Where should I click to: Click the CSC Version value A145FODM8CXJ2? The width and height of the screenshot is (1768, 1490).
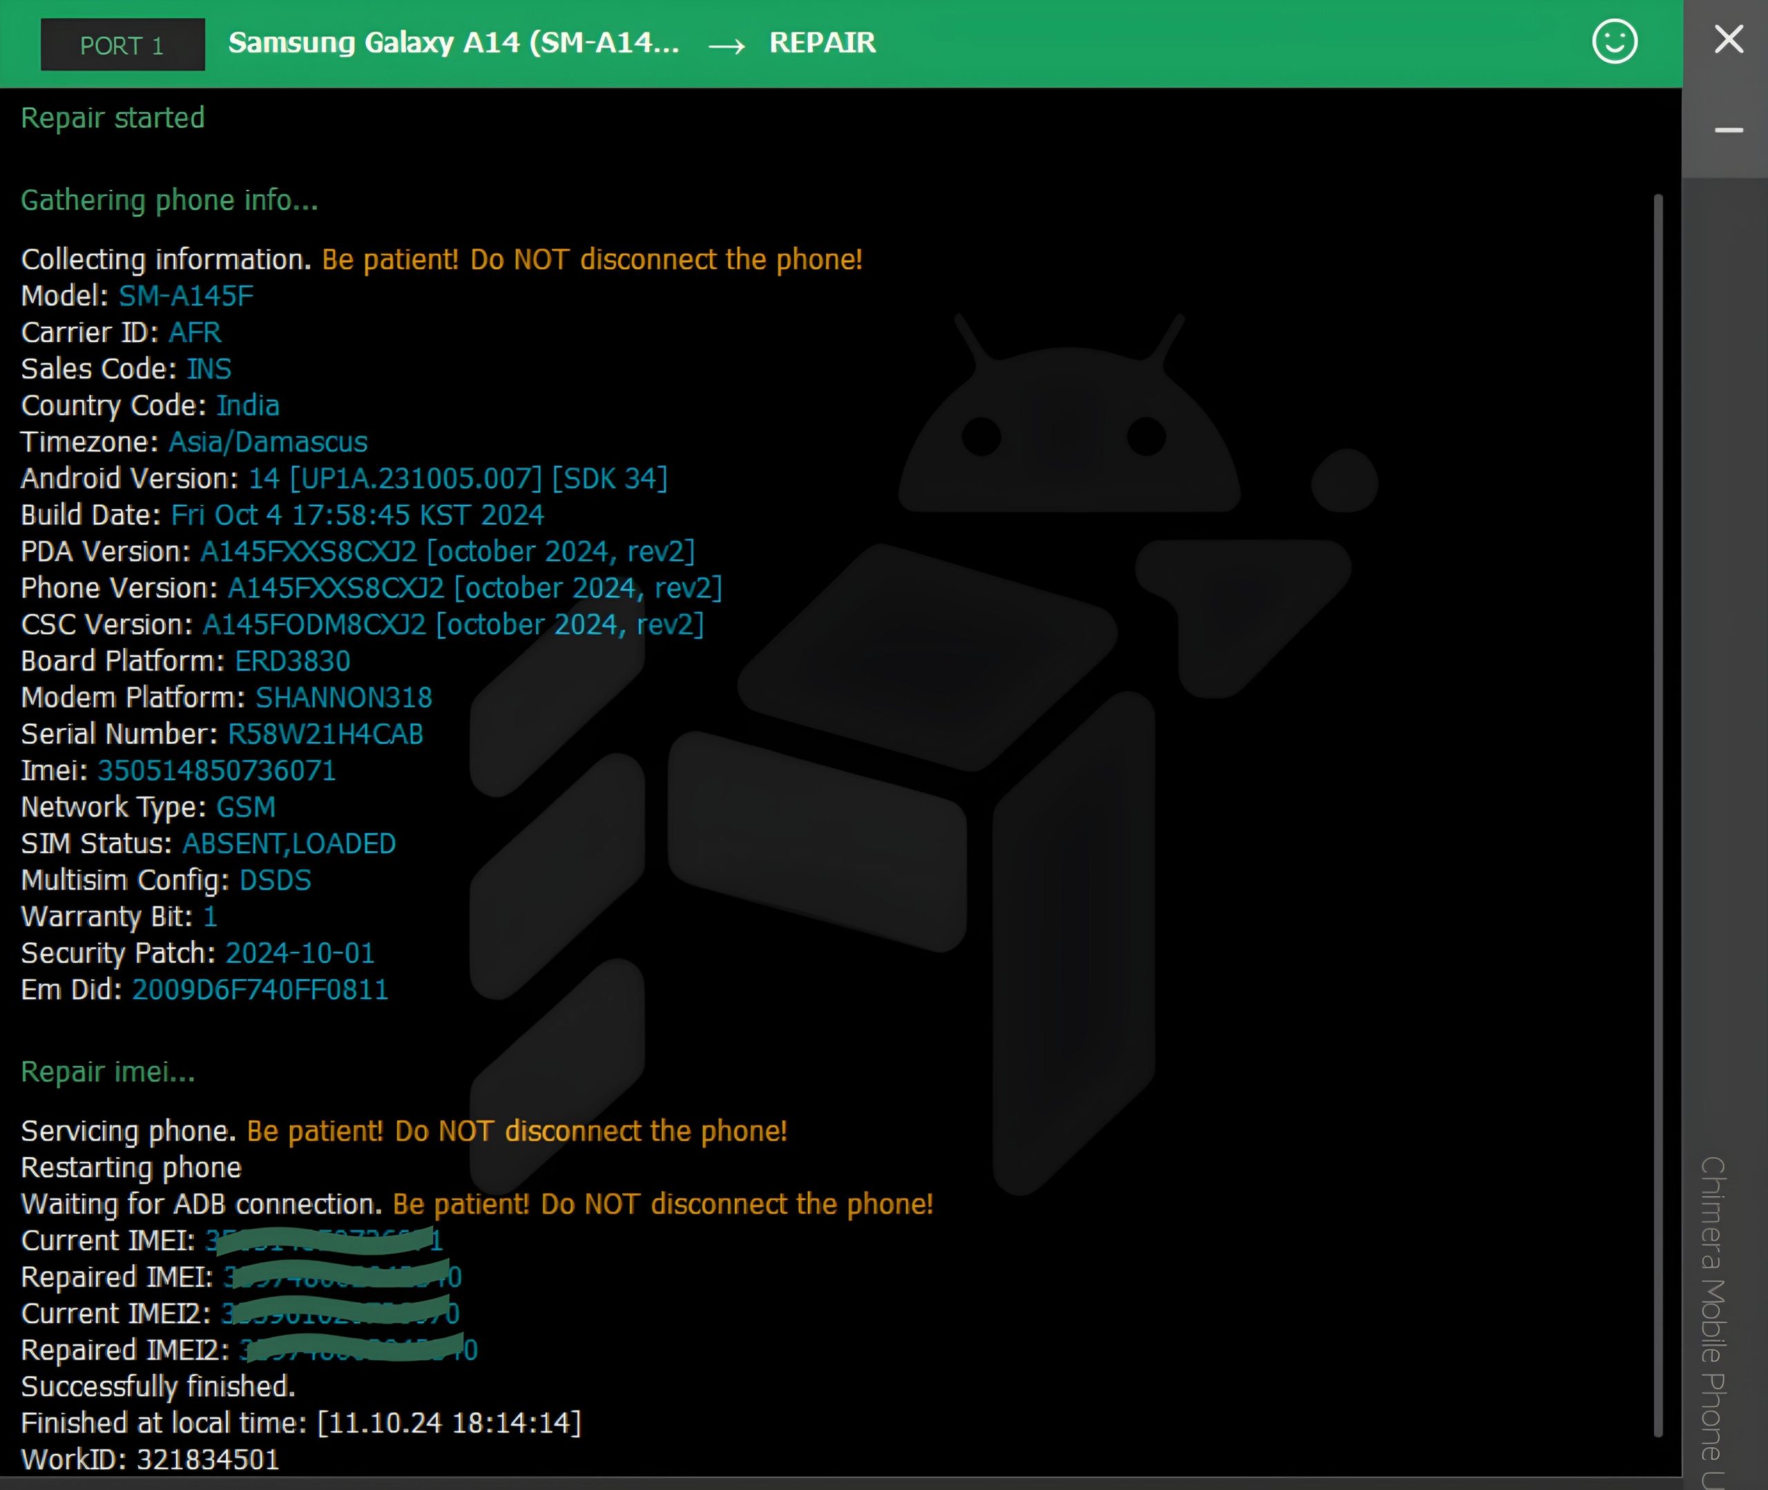pos(314,624)
